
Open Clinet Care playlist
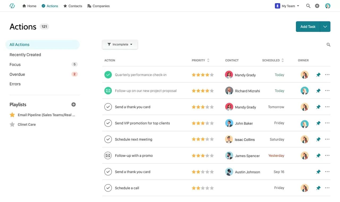(x=27, y=124)
